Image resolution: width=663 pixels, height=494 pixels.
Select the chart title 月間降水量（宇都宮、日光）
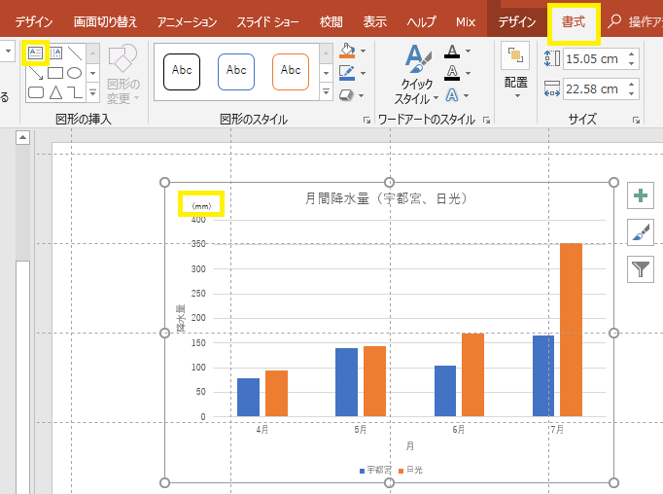coord(387,198)
